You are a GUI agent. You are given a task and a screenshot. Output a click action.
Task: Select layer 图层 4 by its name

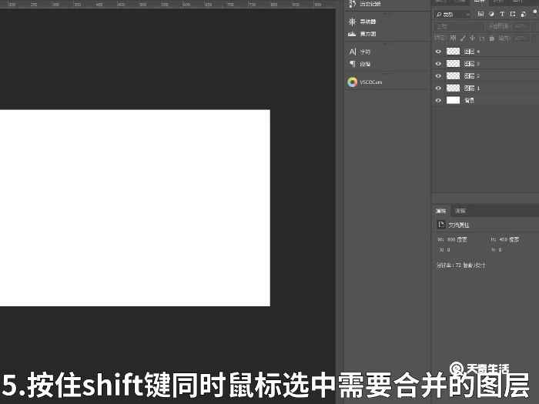(471, 52)
